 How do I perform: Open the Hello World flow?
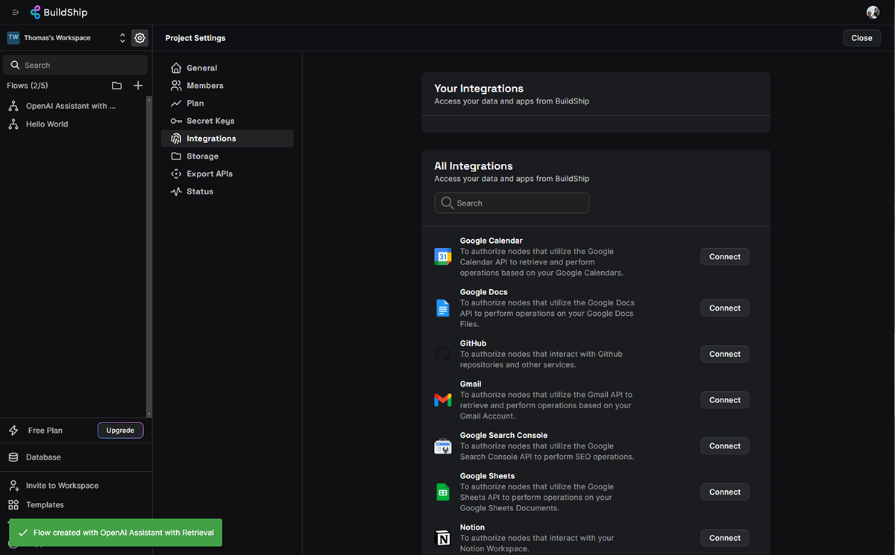(46, 124)
